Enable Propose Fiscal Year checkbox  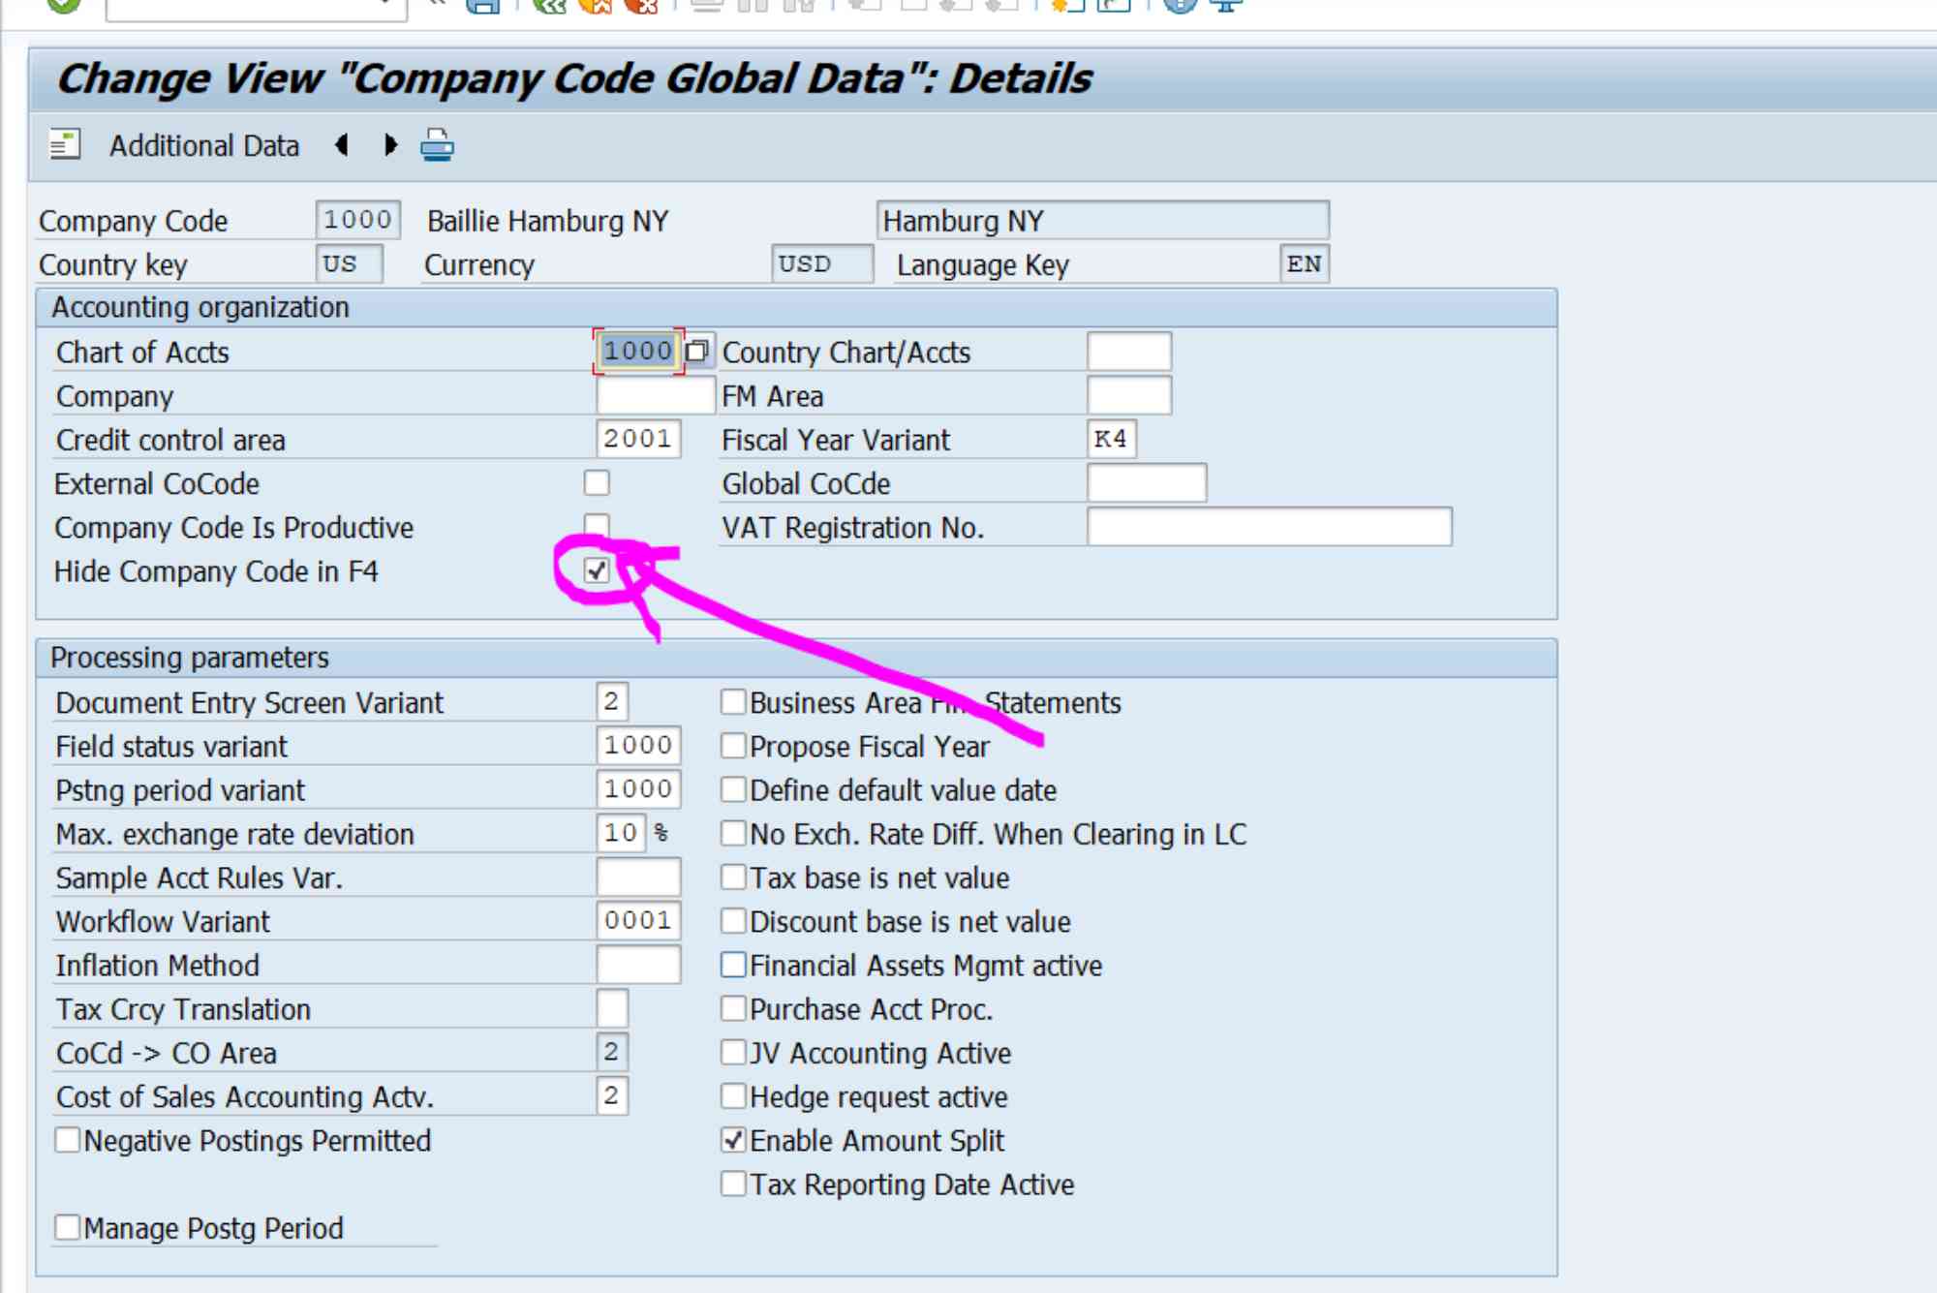pos(733,746)
